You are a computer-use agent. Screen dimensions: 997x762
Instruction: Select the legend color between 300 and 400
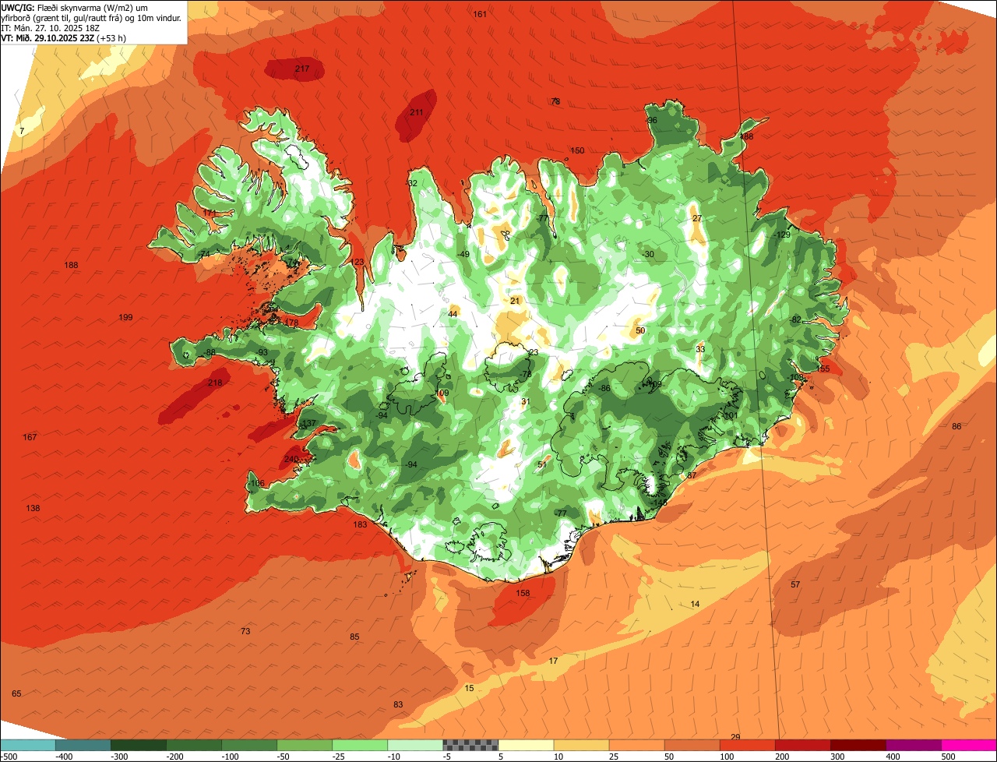click(x=858, y=745)
